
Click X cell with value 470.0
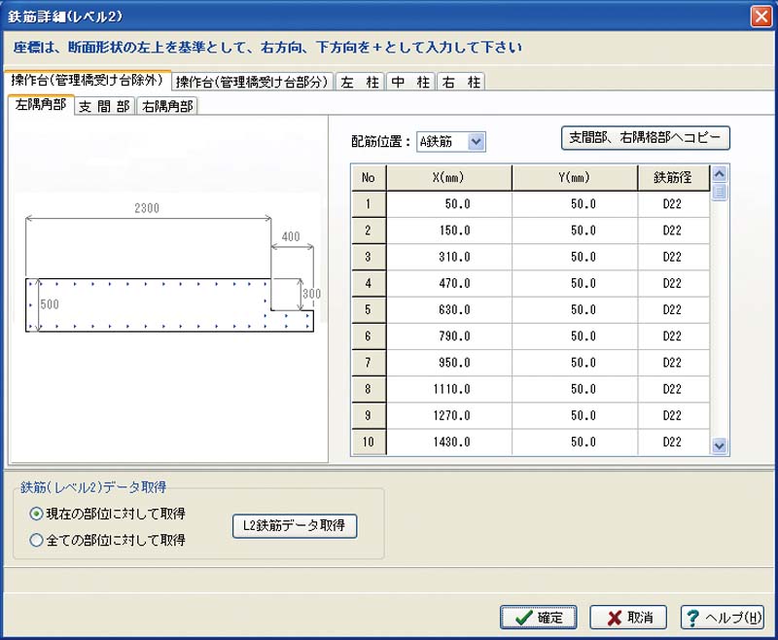click(x=449, y=283)
